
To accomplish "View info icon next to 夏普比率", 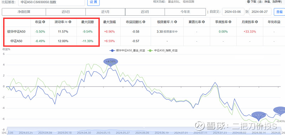I will tap(203, 22).
